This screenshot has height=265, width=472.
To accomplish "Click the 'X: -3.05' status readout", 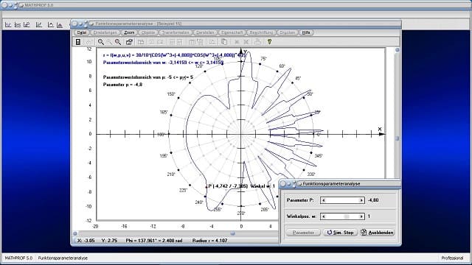I will coord(86,241).
